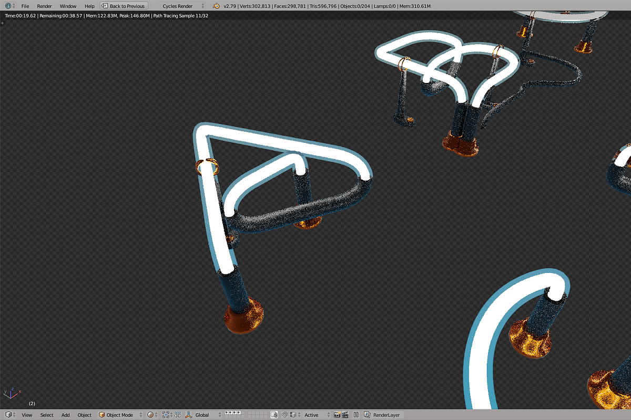Open the Select menu in viewport header
Viewport: 631px width, 420px height.
tap(47, 415)
